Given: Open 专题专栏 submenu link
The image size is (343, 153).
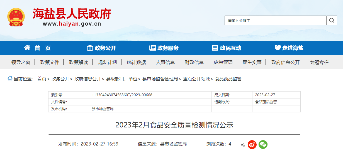Looking at the screenshot, I should coord(319,62).
